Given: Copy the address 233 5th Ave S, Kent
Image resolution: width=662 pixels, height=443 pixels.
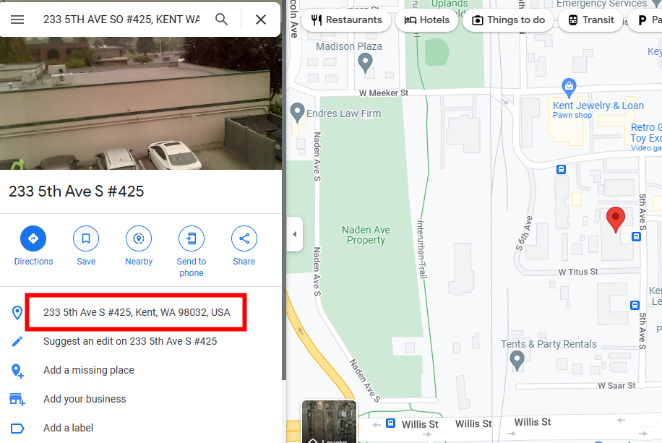Looking at the screenshot, I should [x=137, y=312].
